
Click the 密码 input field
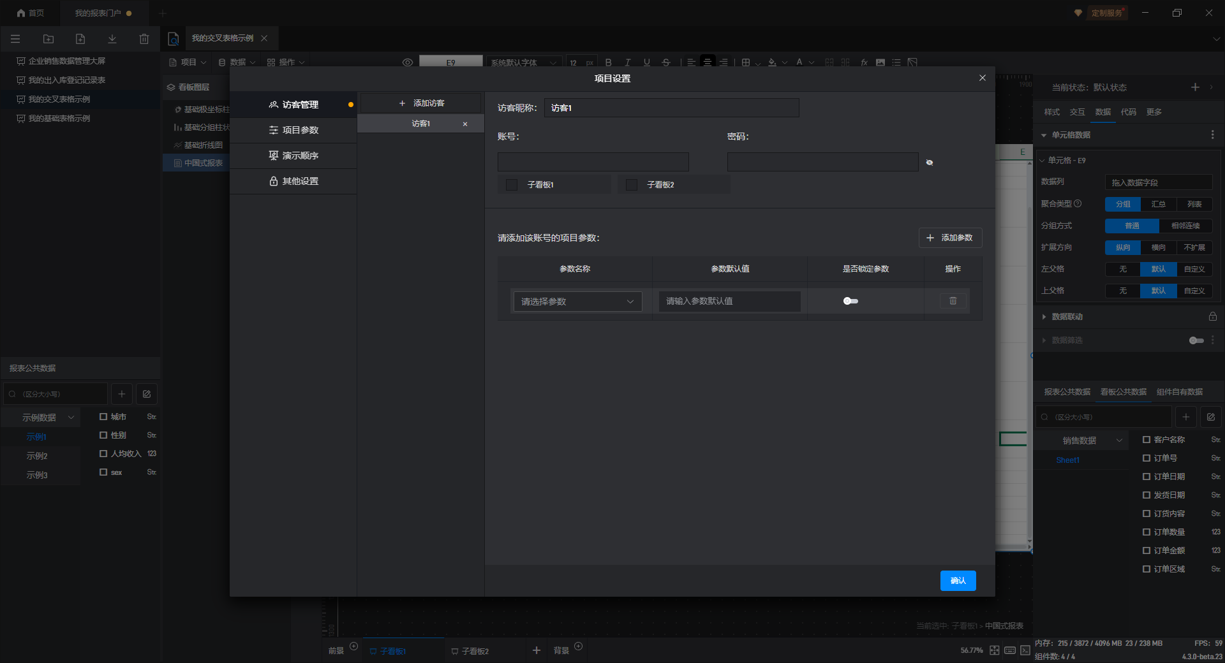[x=823, y=162]
